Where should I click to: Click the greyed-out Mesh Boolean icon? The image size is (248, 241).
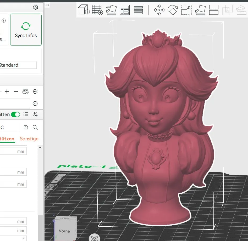pos(227,10)
